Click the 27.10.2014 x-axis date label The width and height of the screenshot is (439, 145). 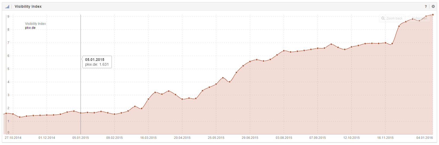[13, 138]
